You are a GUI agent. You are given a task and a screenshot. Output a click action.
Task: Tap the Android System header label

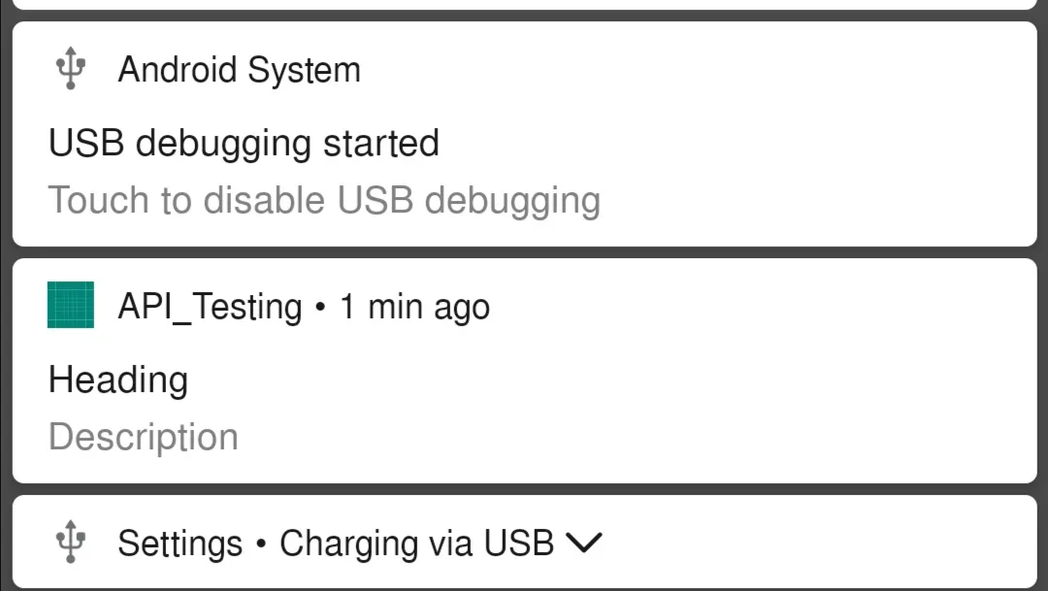pos(239,70)
